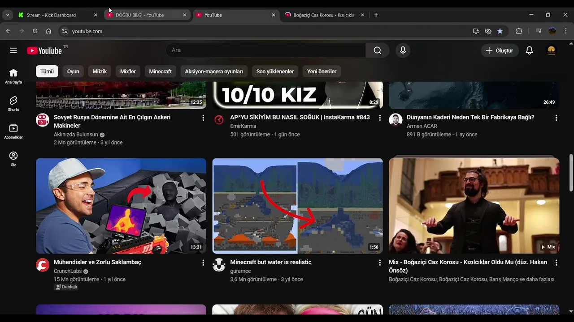The width and height of the screenshot is (574, 322).
Task: Select the Yeni öneriler chip
Action: click(322, 72)
